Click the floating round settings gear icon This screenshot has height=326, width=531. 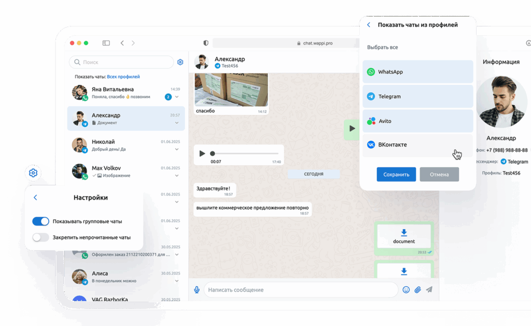(33, 173)
